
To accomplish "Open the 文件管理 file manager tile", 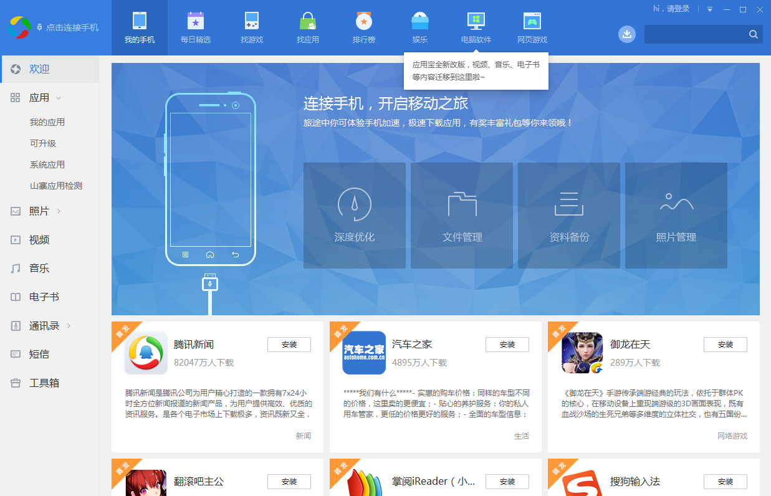I will click(x=461, y=215).
